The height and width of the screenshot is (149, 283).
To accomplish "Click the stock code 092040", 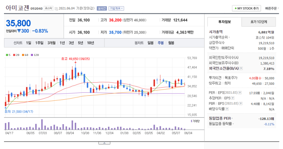I will [37, 8].
